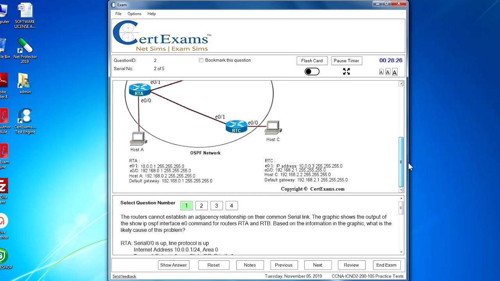Open the admin folder desktop icon

coord(25,84)
